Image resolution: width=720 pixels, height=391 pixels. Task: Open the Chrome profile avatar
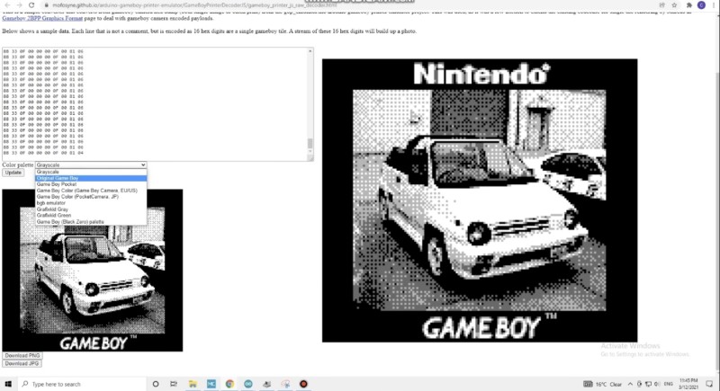[701, 5]
